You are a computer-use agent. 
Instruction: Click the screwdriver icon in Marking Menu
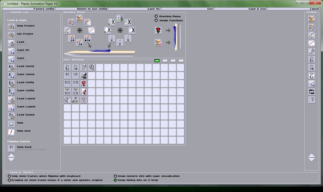(x=120, y=18)
